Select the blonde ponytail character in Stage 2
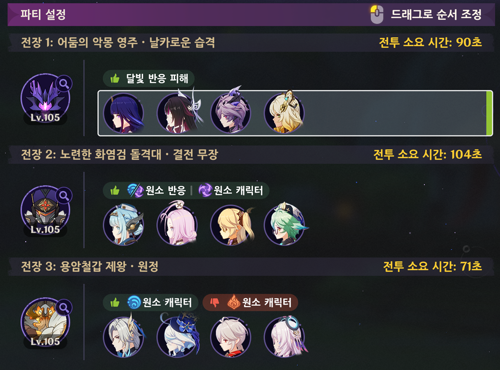The width and height of the screenshot is (500, 370). tap(231, 225)
